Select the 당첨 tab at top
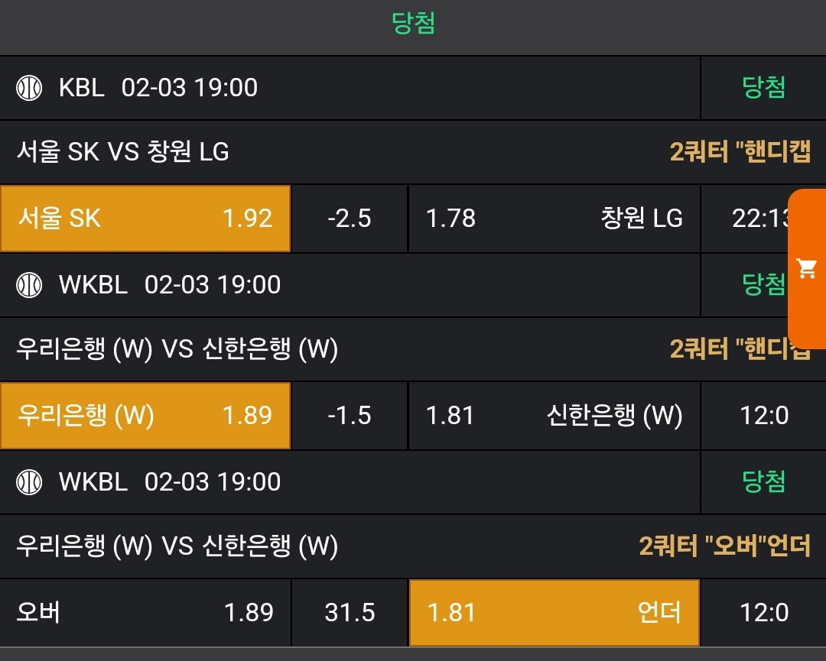Screen dimensions: 826x661 tap(413, 24)
